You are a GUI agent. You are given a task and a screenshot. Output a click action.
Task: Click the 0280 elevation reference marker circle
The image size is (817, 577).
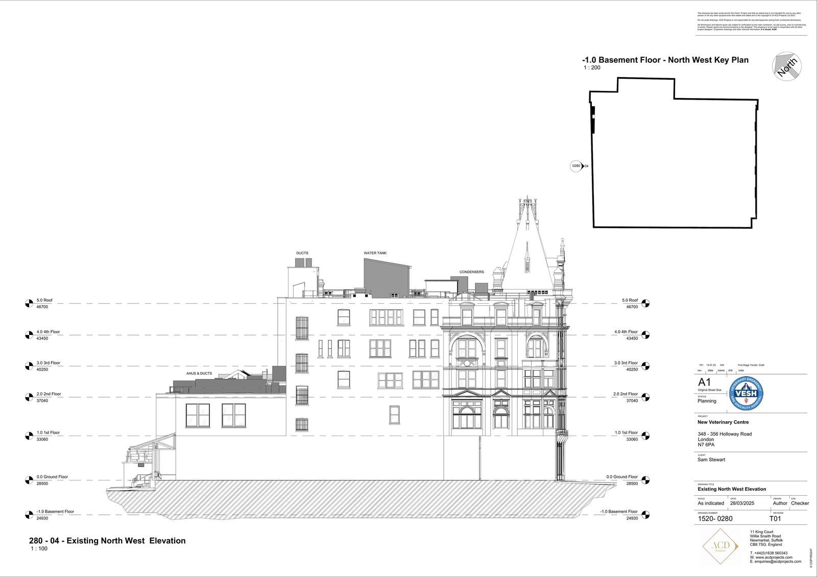click(576, 166)
